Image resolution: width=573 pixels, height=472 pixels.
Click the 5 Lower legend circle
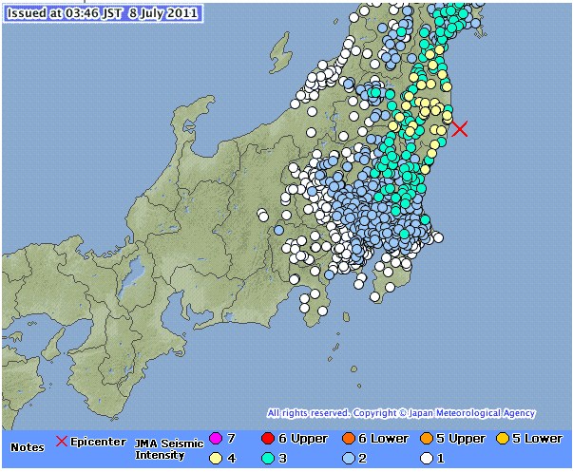coord(504,439)
